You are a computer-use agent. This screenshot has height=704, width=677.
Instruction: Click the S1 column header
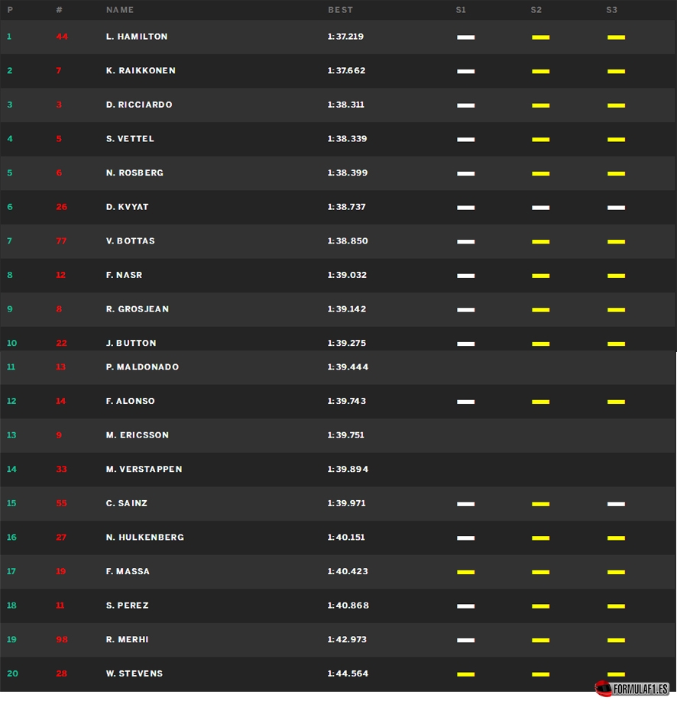click(461, 10)
